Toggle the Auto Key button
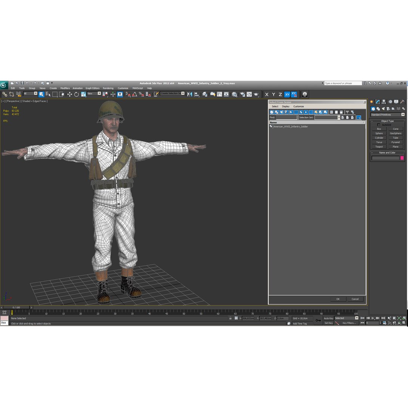The height and width of the screenshot is (408, 408). (328, 318)
